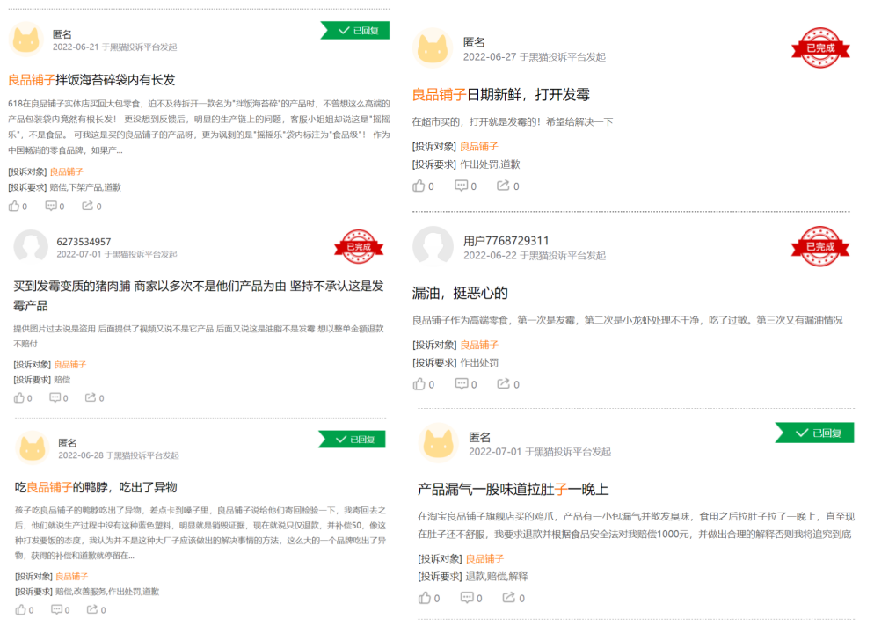This screenshot has height=633, width=874.
Task: Click 已完成 stamp on 6273534957's complaint
Action: pyautogui.click(x=359, y=246)
